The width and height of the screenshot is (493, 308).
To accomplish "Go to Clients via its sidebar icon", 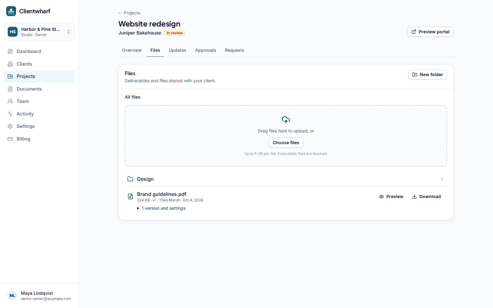I will click(x=10, y=64).
